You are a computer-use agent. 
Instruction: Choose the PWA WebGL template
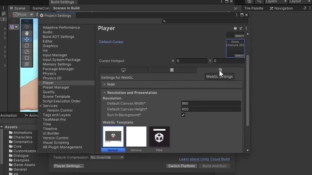pyautogui.click(x=159, y=140)
